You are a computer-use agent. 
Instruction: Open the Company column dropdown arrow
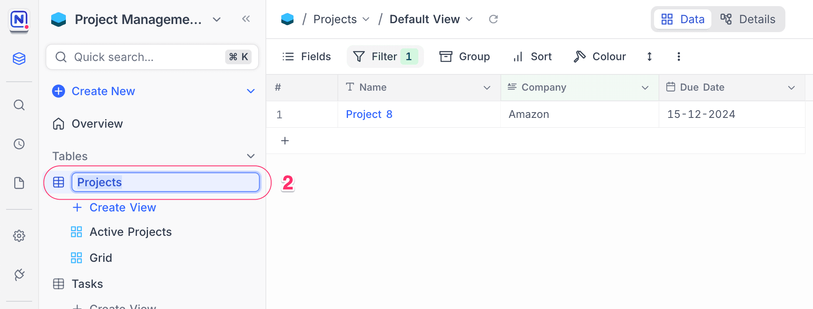(x=645, y=87)
